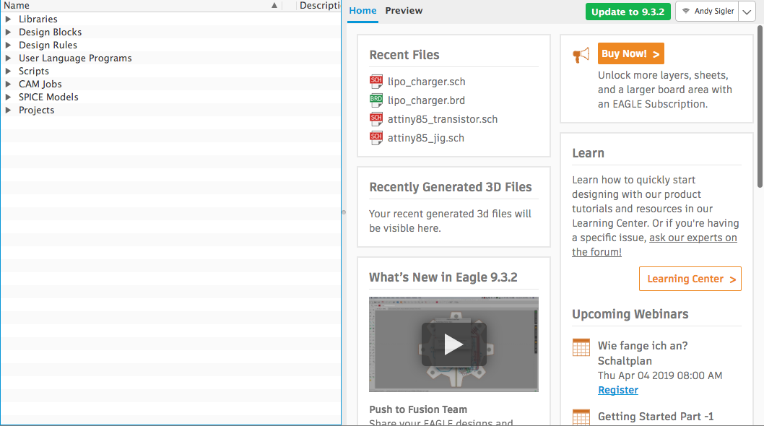Viewport: 764px width, 426px height.
Task: Open the Learning Center button
Action: pyautogui.click(x=690, y=279)
